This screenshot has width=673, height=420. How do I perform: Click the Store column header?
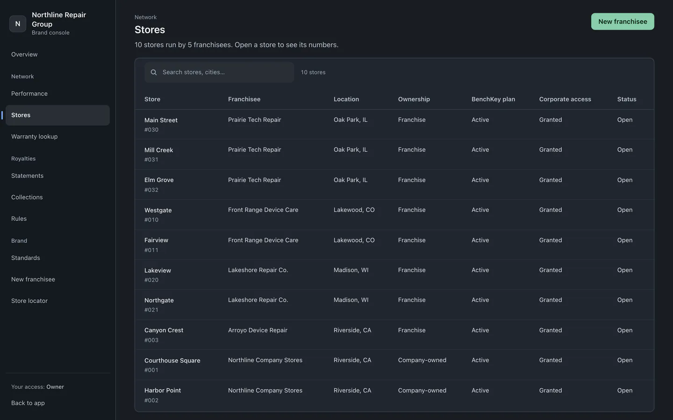[x=152, y=99]
